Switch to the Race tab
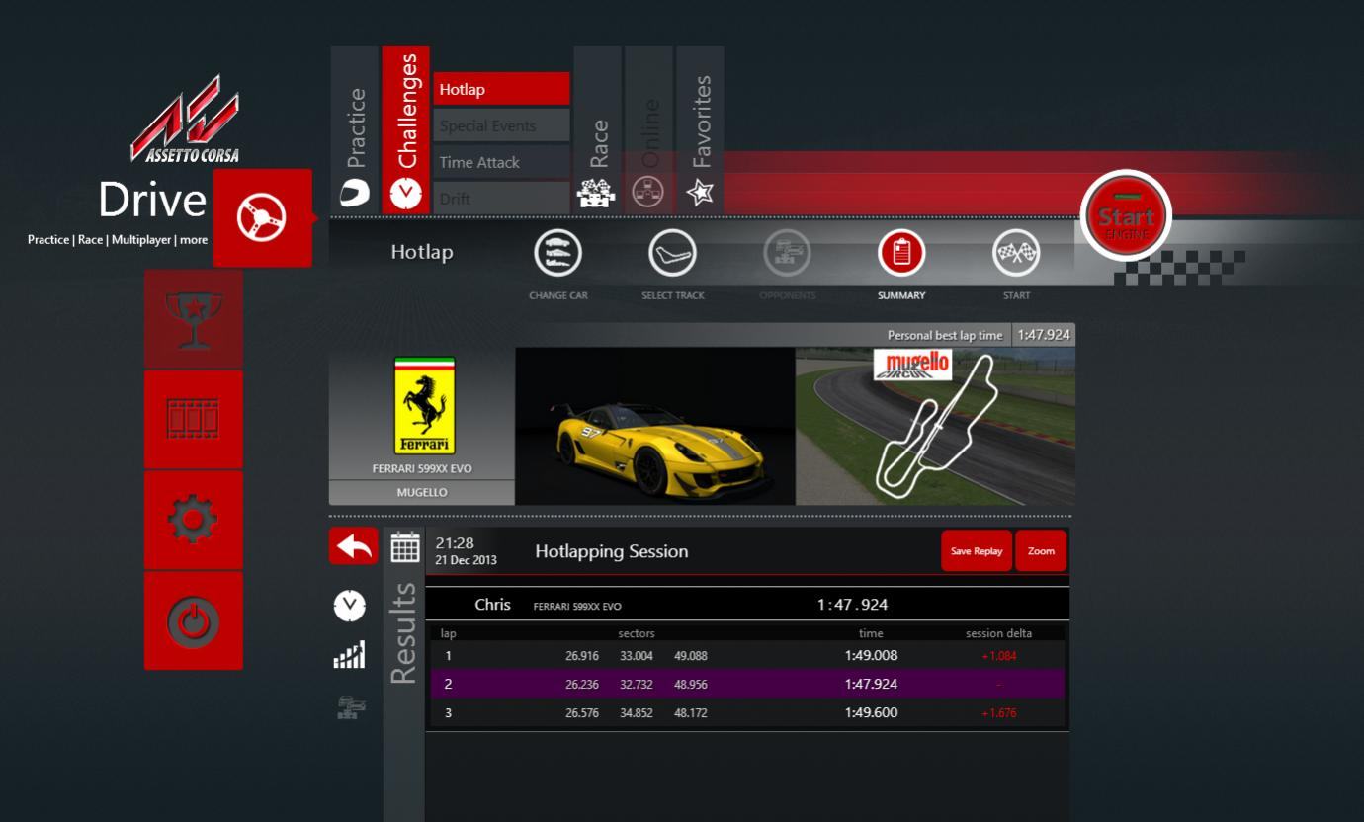This screenshot has width=1364, height=822. click(x=597, y=129)
